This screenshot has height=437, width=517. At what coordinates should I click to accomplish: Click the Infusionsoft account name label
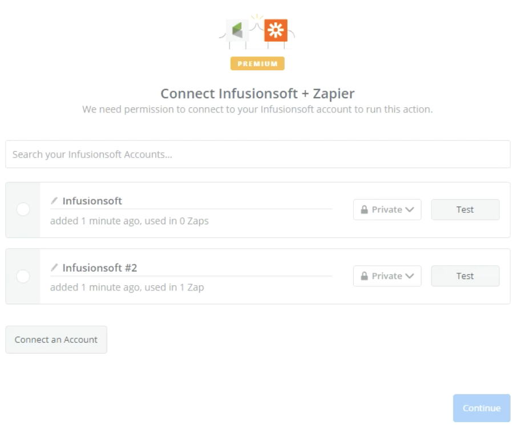[92, 201]
